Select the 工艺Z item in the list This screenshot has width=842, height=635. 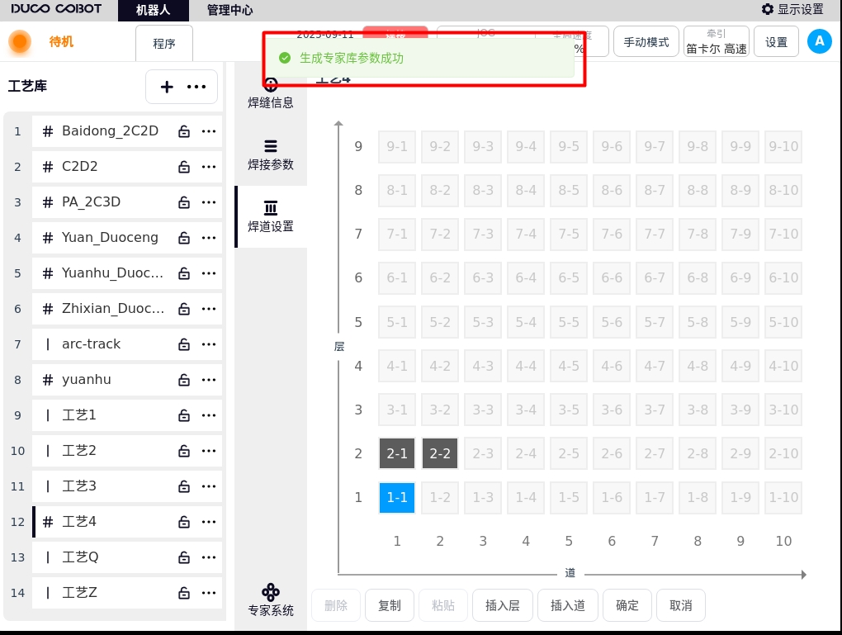(x=80, y=592)
